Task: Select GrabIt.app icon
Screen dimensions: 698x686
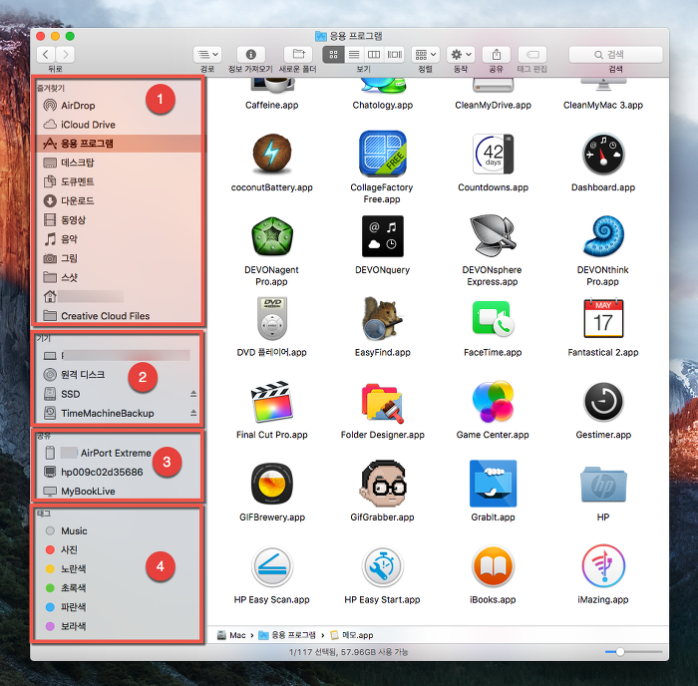Action: pos(493,484)
